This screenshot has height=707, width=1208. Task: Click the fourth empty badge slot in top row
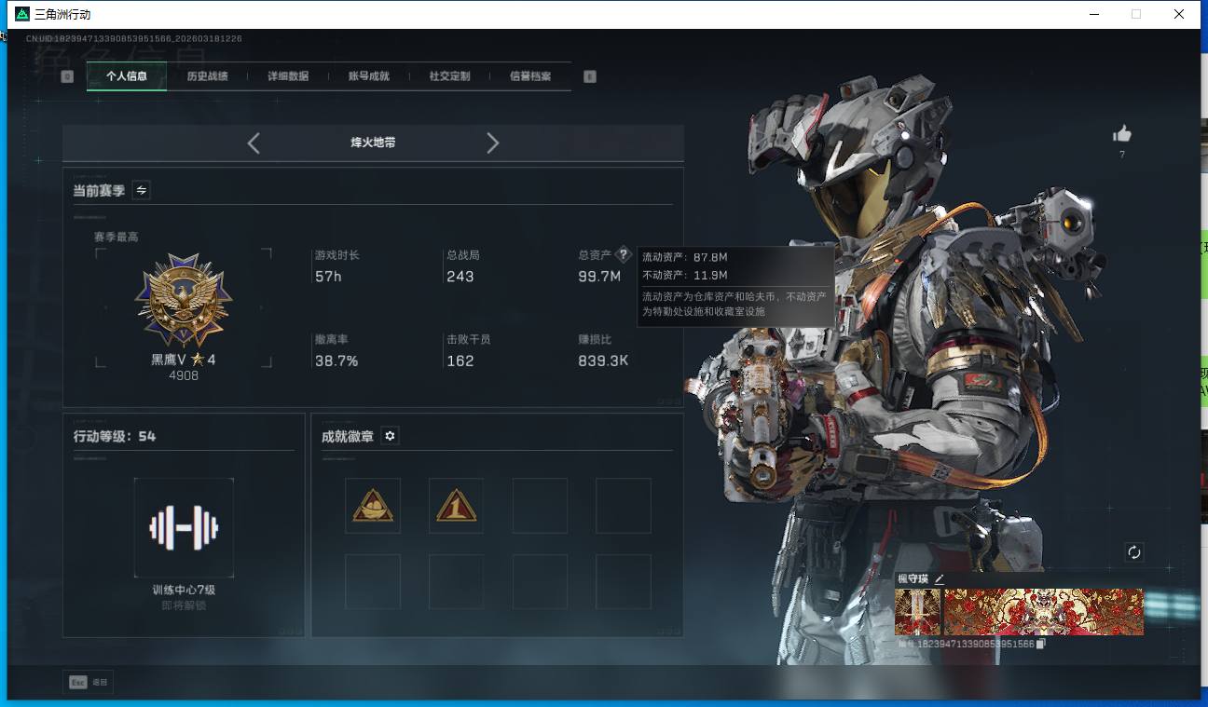pos(624,506)
